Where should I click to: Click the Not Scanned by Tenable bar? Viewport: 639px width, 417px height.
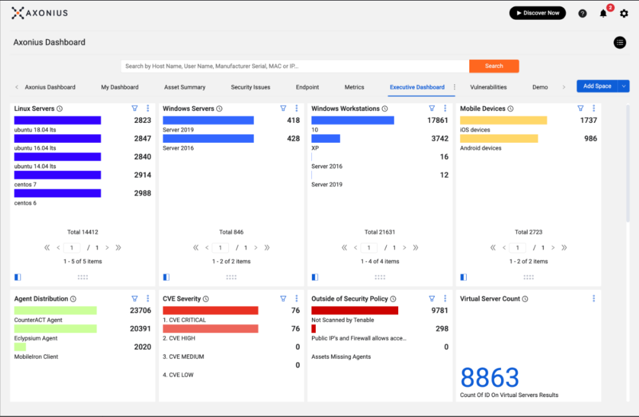coord(354,311)
